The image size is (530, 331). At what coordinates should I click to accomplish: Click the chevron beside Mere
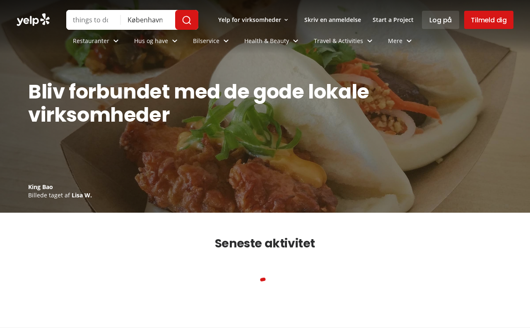click(409, 41)
